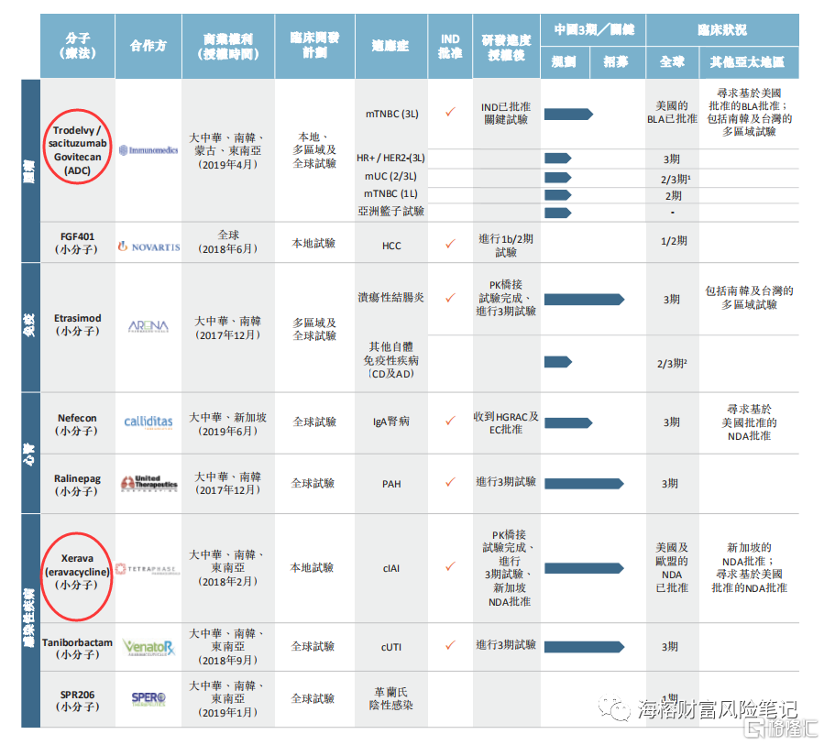Click the PAH row progress bar

[583, 483]
